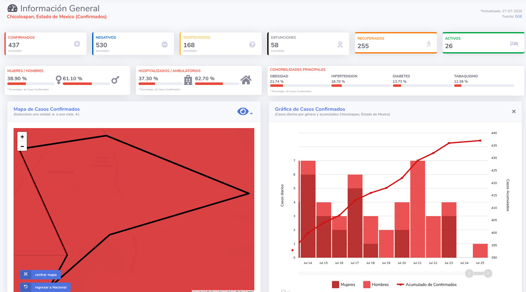Image resolution: width=526 pixels, height=292 pixels.
Task: Click the Actualizado 27-07-2020 text
Action: pos(501,11)
